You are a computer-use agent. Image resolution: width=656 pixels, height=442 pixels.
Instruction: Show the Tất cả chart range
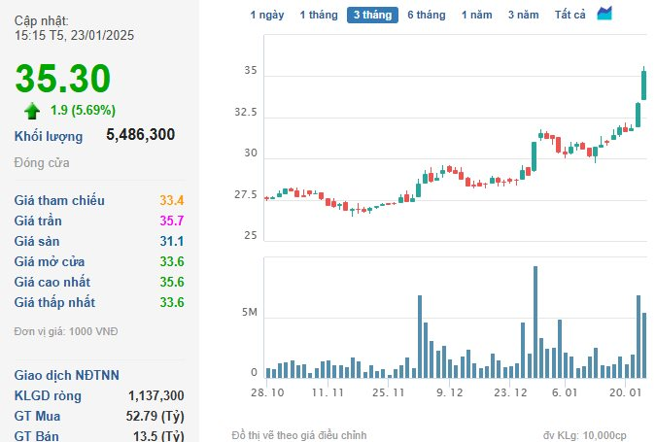tap(570, 15)
